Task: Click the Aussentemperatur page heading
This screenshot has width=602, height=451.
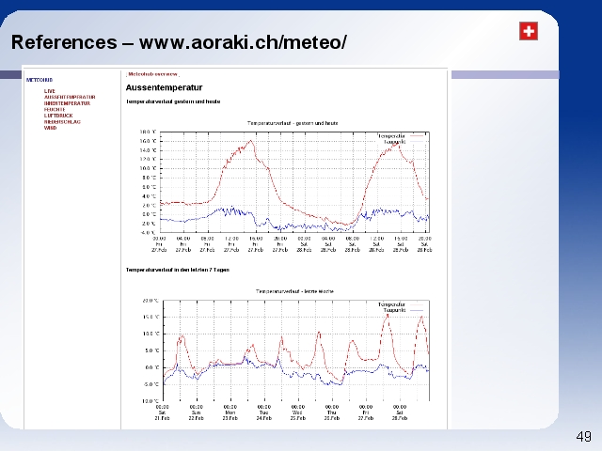Action: coord(164,87)
